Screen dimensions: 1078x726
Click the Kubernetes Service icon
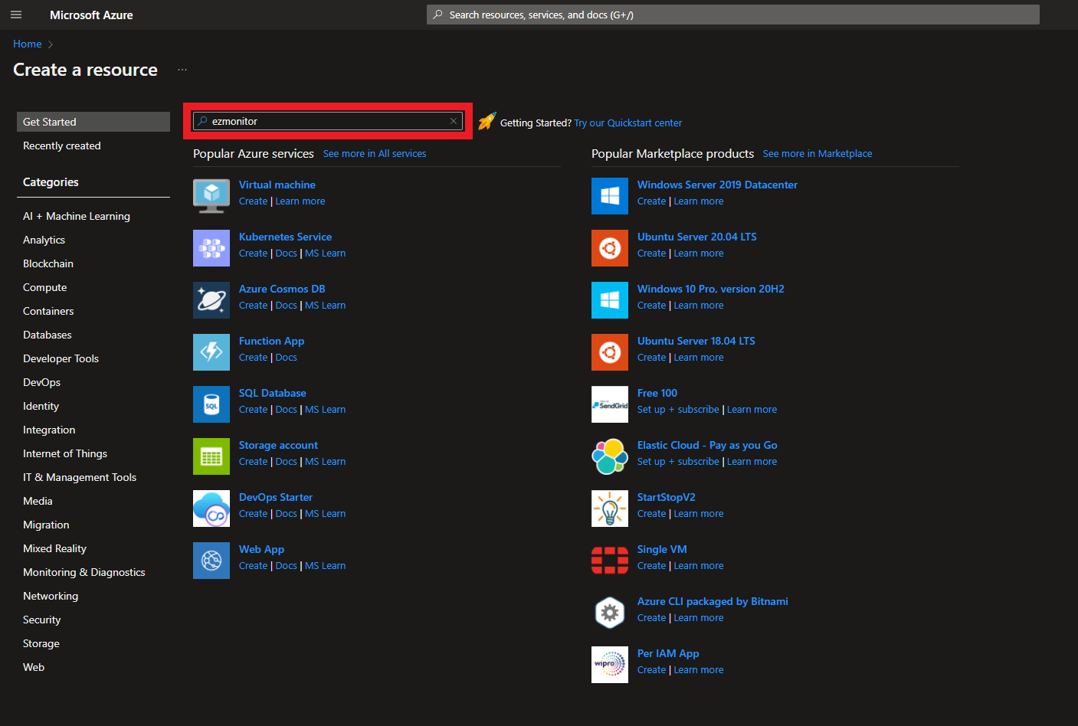pyautogui.click(x=211, y=248)
